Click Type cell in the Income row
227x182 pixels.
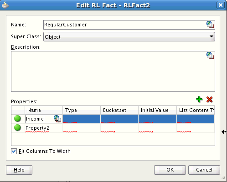82,119
